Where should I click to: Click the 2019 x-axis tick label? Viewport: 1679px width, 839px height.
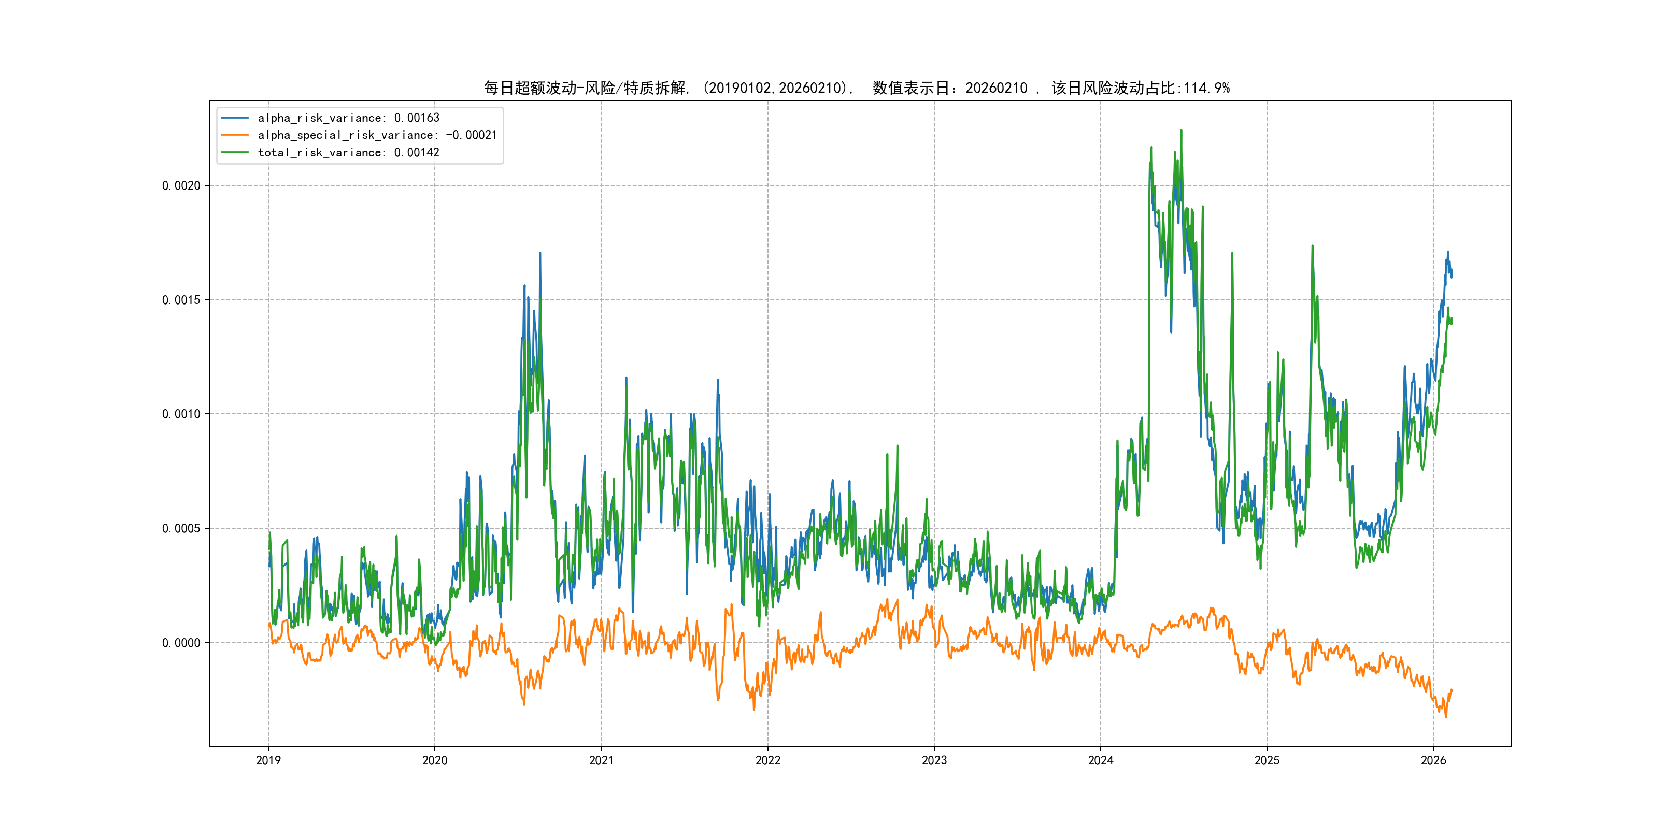coord(268,760)
